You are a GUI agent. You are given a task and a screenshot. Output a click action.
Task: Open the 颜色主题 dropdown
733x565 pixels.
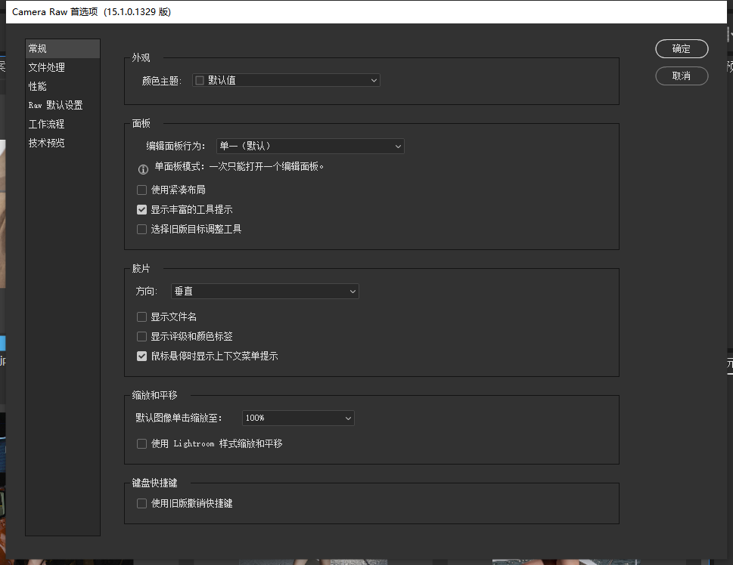286,80
